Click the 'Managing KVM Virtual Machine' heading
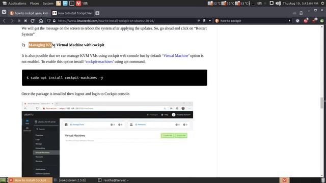This screenshot has height=183, width=326. click(x=66, y=45)
